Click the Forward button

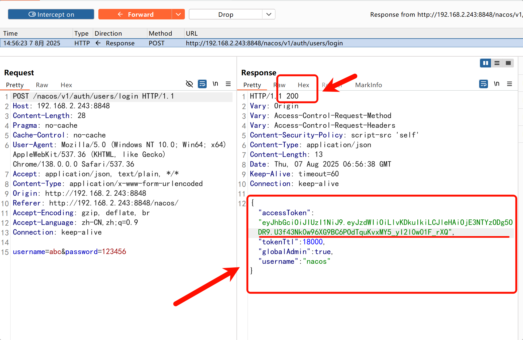(x=136, y=14)
